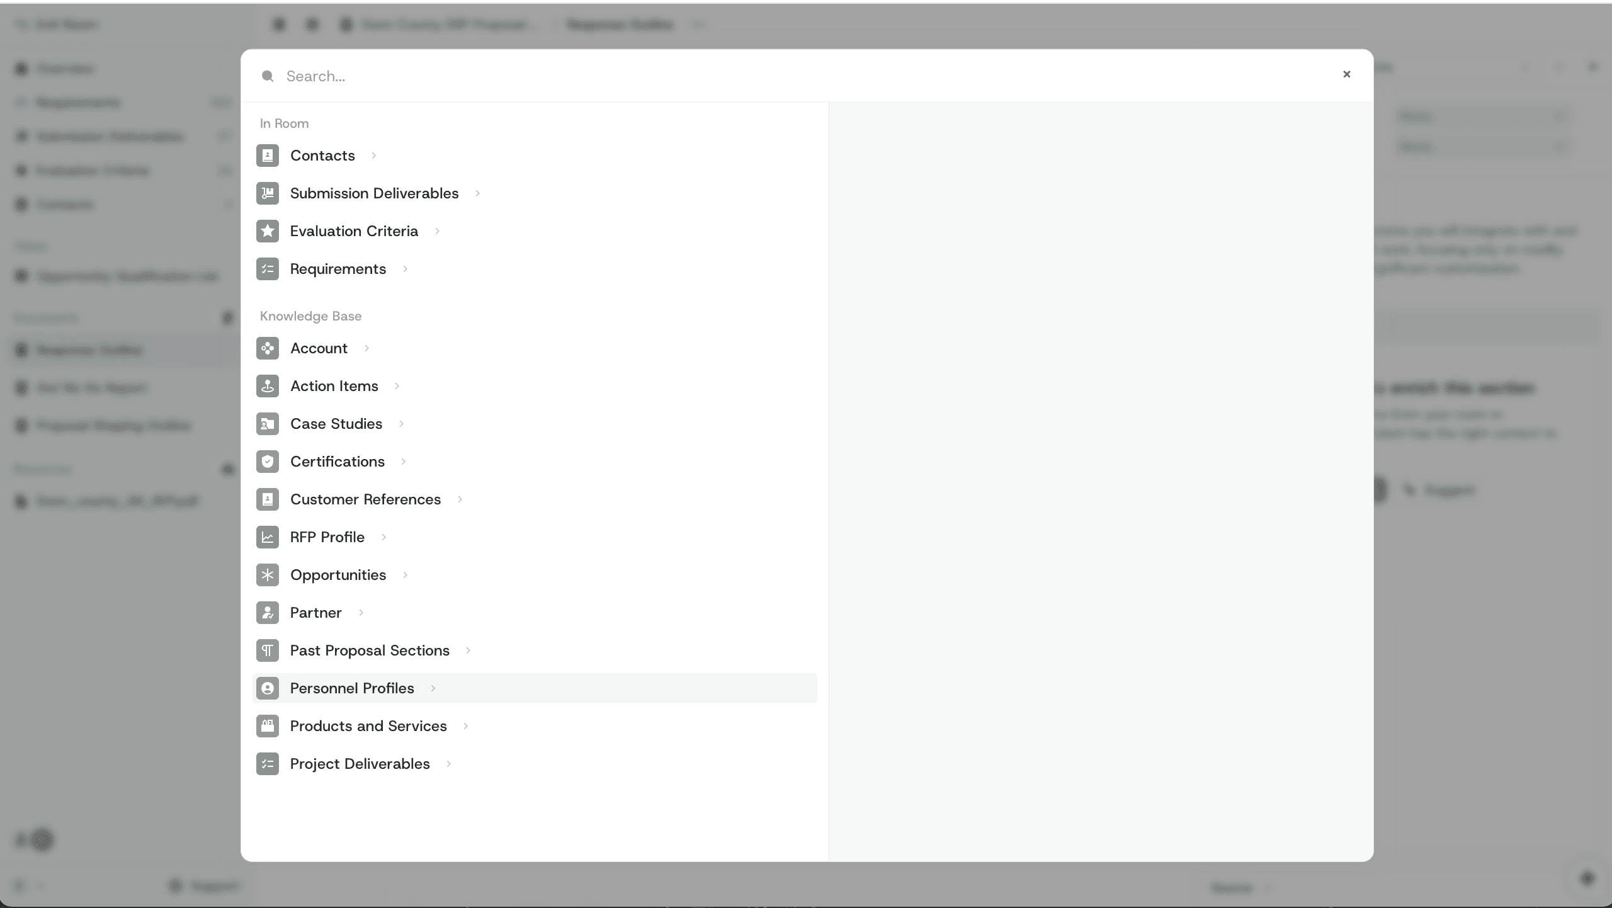Open the Project Deliverables entry
1612x908 pixels.
pos(360,764)
